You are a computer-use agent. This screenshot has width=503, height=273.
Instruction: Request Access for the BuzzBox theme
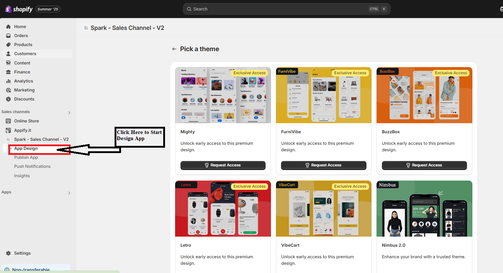tap(424, 165)
